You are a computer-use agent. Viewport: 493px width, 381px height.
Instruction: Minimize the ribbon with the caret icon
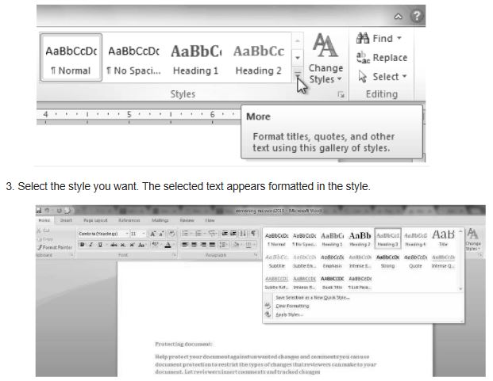(x=398, y=16)
